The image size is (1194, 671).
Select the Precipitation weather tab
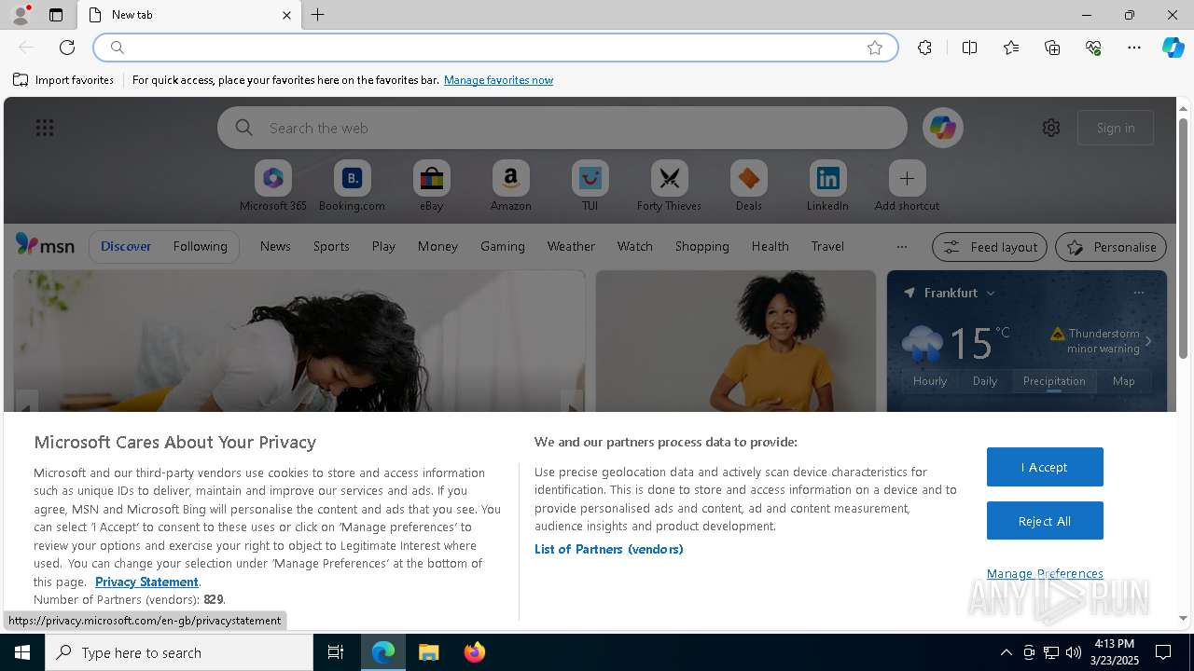click(x=1054, y=380)
